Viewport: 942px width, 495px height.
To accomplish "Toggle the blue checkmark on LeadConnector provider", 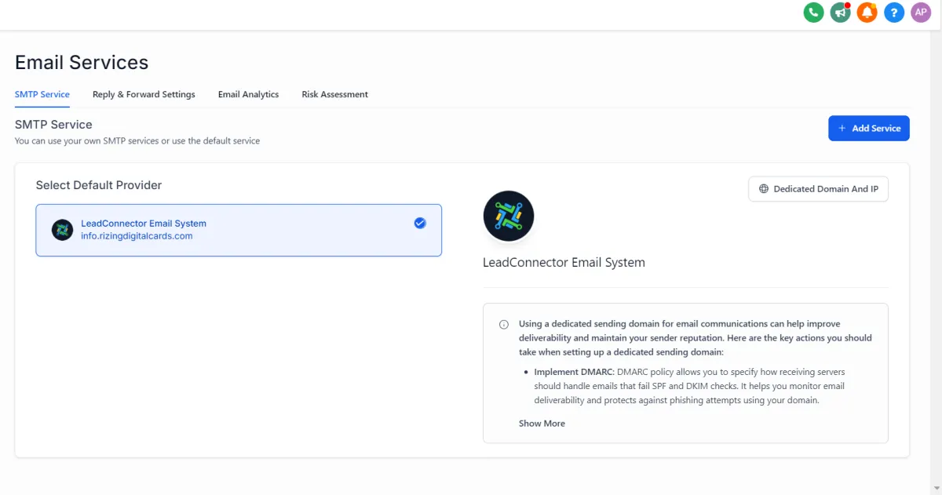I will click(x=420, y=224).
